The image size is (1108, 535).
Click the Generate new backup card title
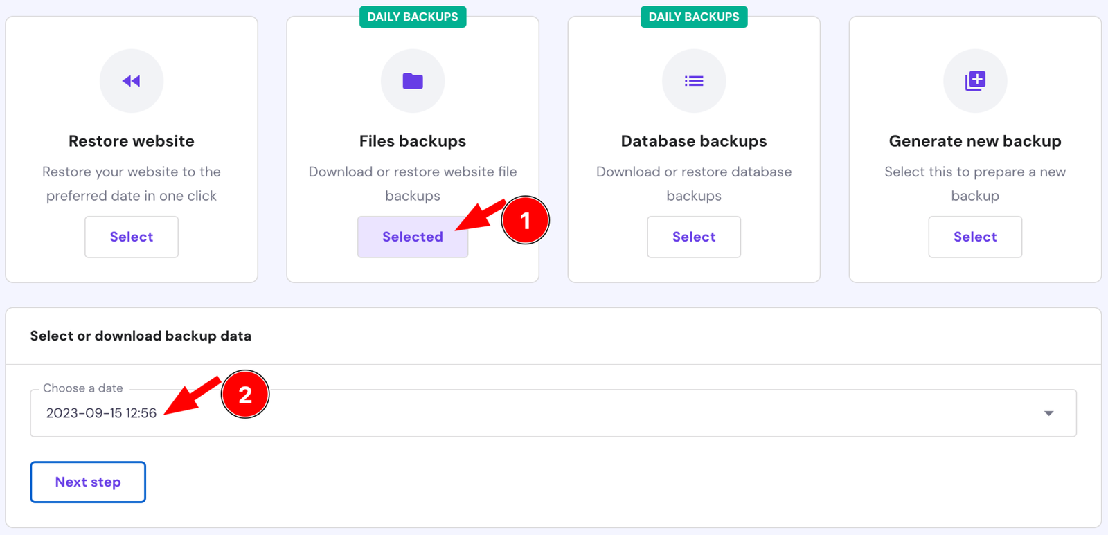click(975, 141)
